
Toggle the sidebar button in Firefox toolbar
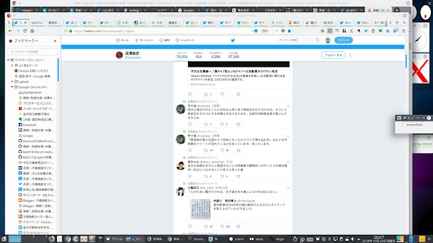pyautogui.click(x=329, y=31)
